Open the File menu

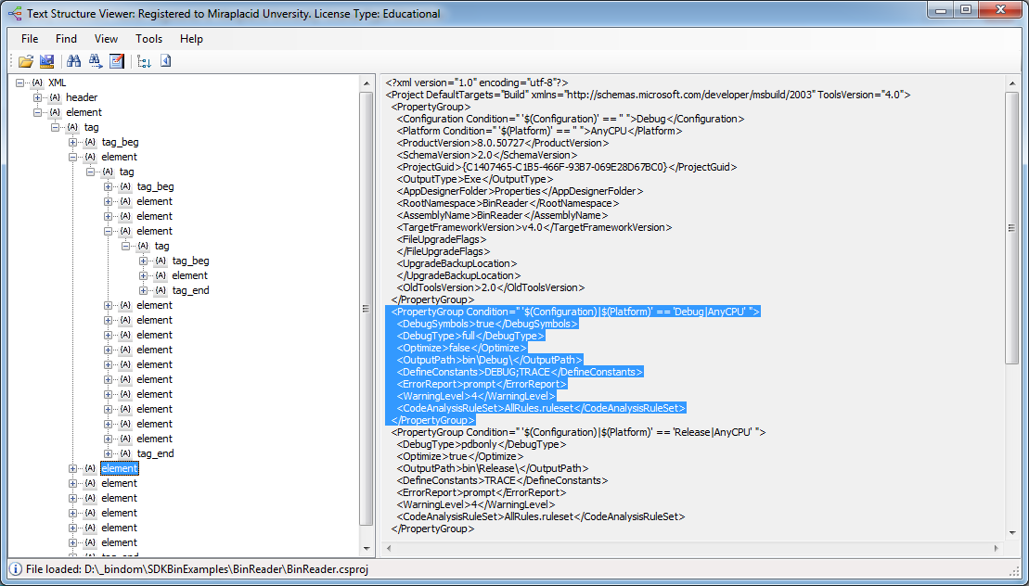tap(30, 39)
